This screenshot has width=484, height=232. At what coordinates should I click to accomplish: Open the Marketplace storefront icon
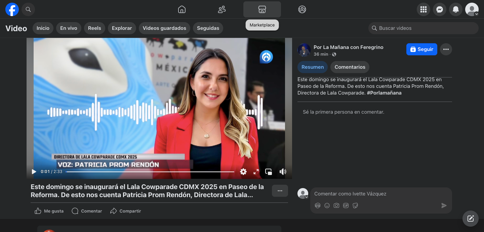pyautogui.click(x=262, y=9)
